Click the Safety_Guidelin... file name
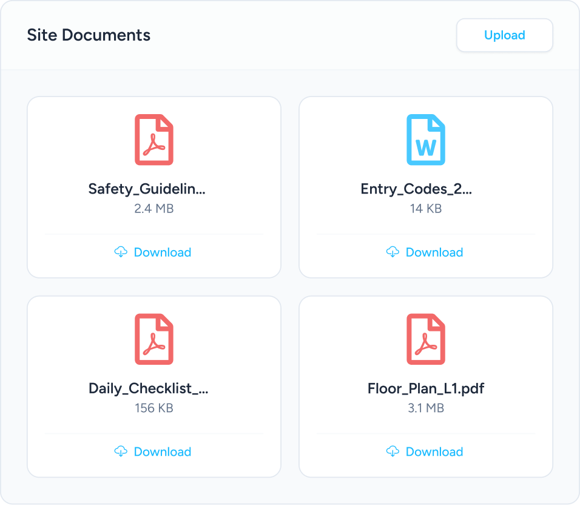 pos(147,189)
